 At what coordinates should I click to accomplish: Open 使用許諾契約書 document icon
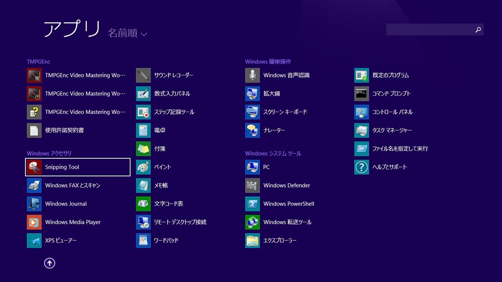pos(34,130)
